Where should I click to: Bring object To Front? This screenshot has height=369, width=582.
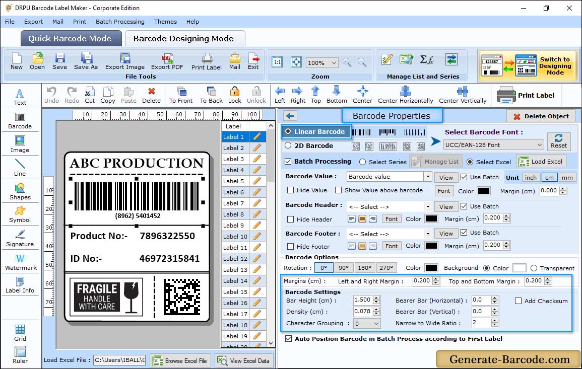click(x=181, y=95)
